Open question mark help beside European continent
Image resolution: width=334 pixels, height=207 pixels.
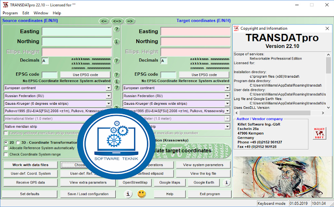pyautogui.click(x=116, y=88)
